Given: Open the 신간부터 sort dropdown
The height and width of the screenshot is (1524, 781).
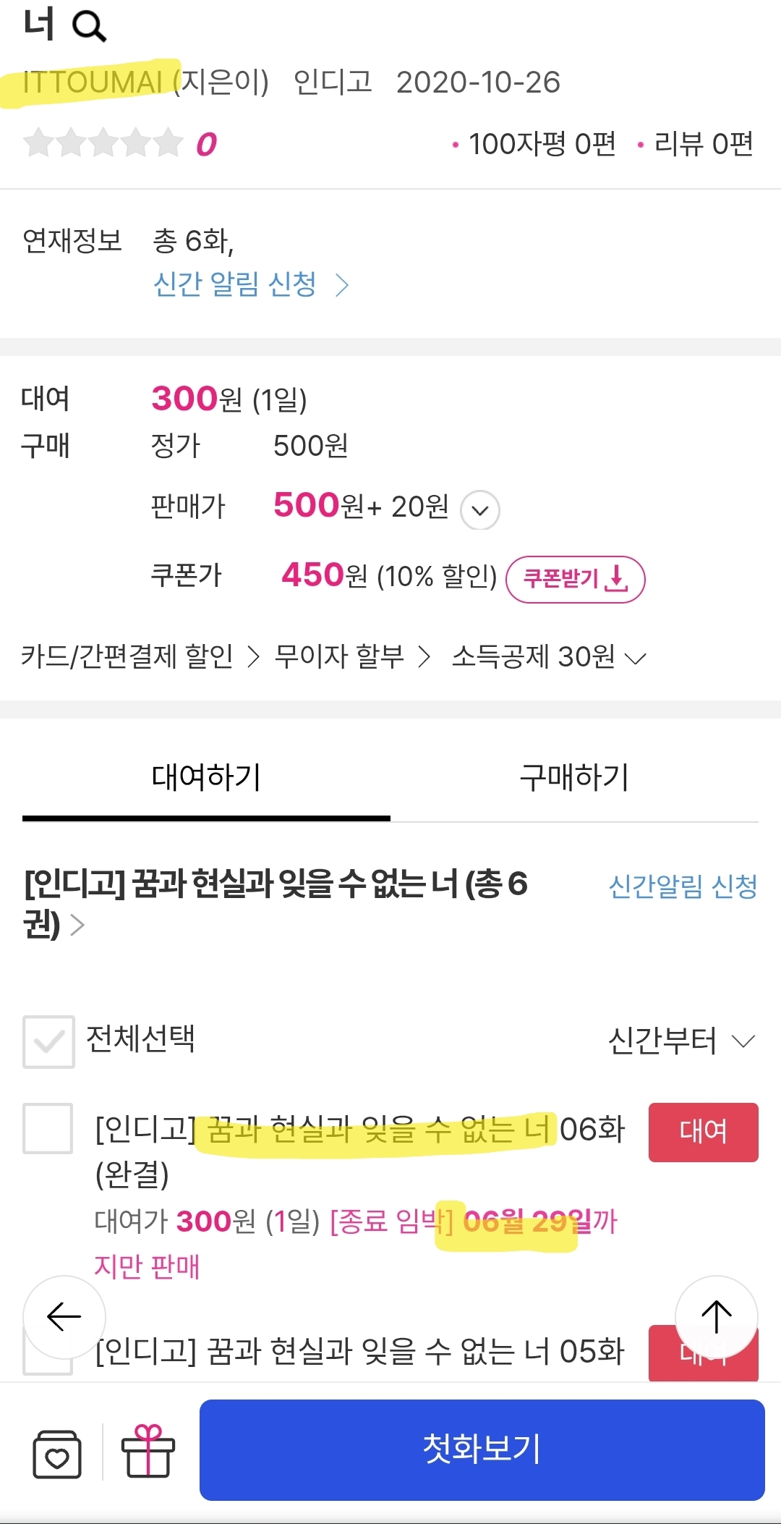Looking at the screenshot, I should [681, 1041].
